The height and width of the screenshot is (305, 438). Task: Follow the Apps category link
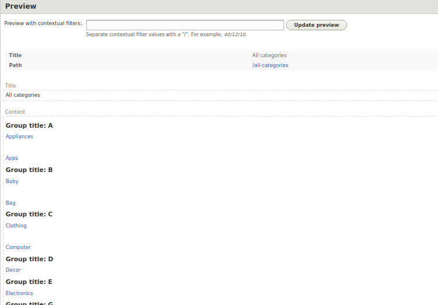point(12,158)
